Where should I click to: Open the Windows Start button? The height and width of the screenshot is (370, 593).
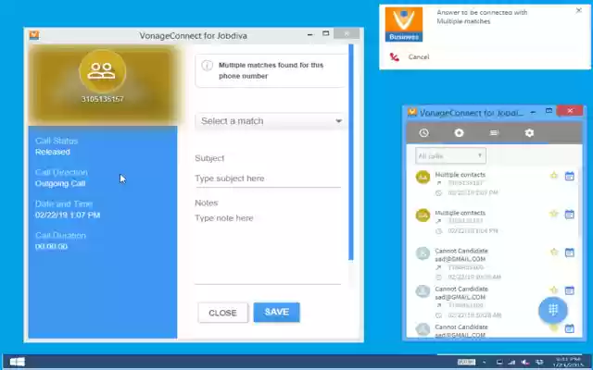pos(17,362)
